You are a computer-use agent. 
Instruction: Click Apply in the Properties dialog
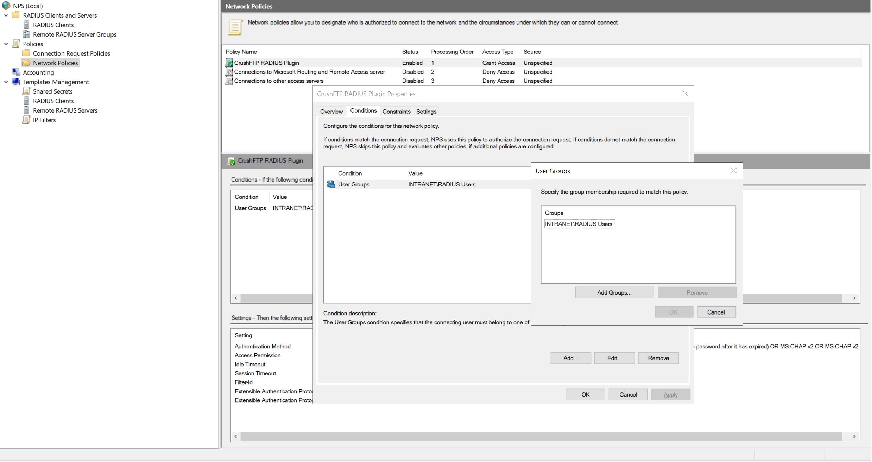pos(670,394)
